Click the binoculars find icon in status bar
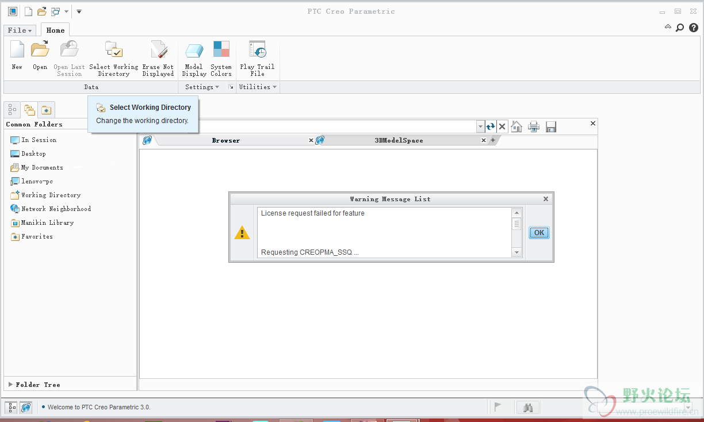The image size is (704, 422). (x=527, y=407)
